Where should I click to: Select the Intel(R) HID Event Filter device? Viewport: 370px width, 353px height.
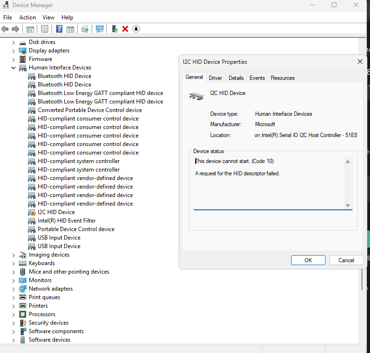(67, 221)
